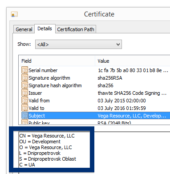170x174 pixels.
Task: Select the Signature hash algorithm field icon
Action: [24, 85]
